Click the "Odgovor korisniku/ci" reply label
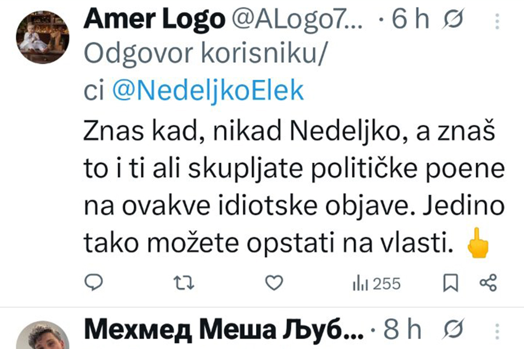Viewport: 524px width, 349px height. [x=204, y=55]
